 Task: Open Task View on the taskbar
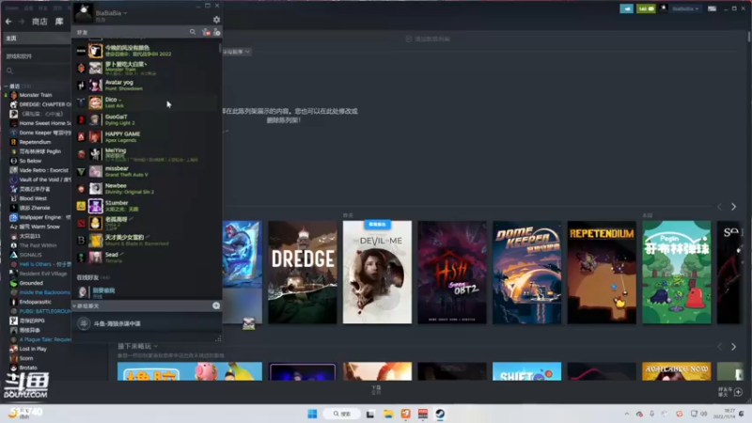coord(370,414)
